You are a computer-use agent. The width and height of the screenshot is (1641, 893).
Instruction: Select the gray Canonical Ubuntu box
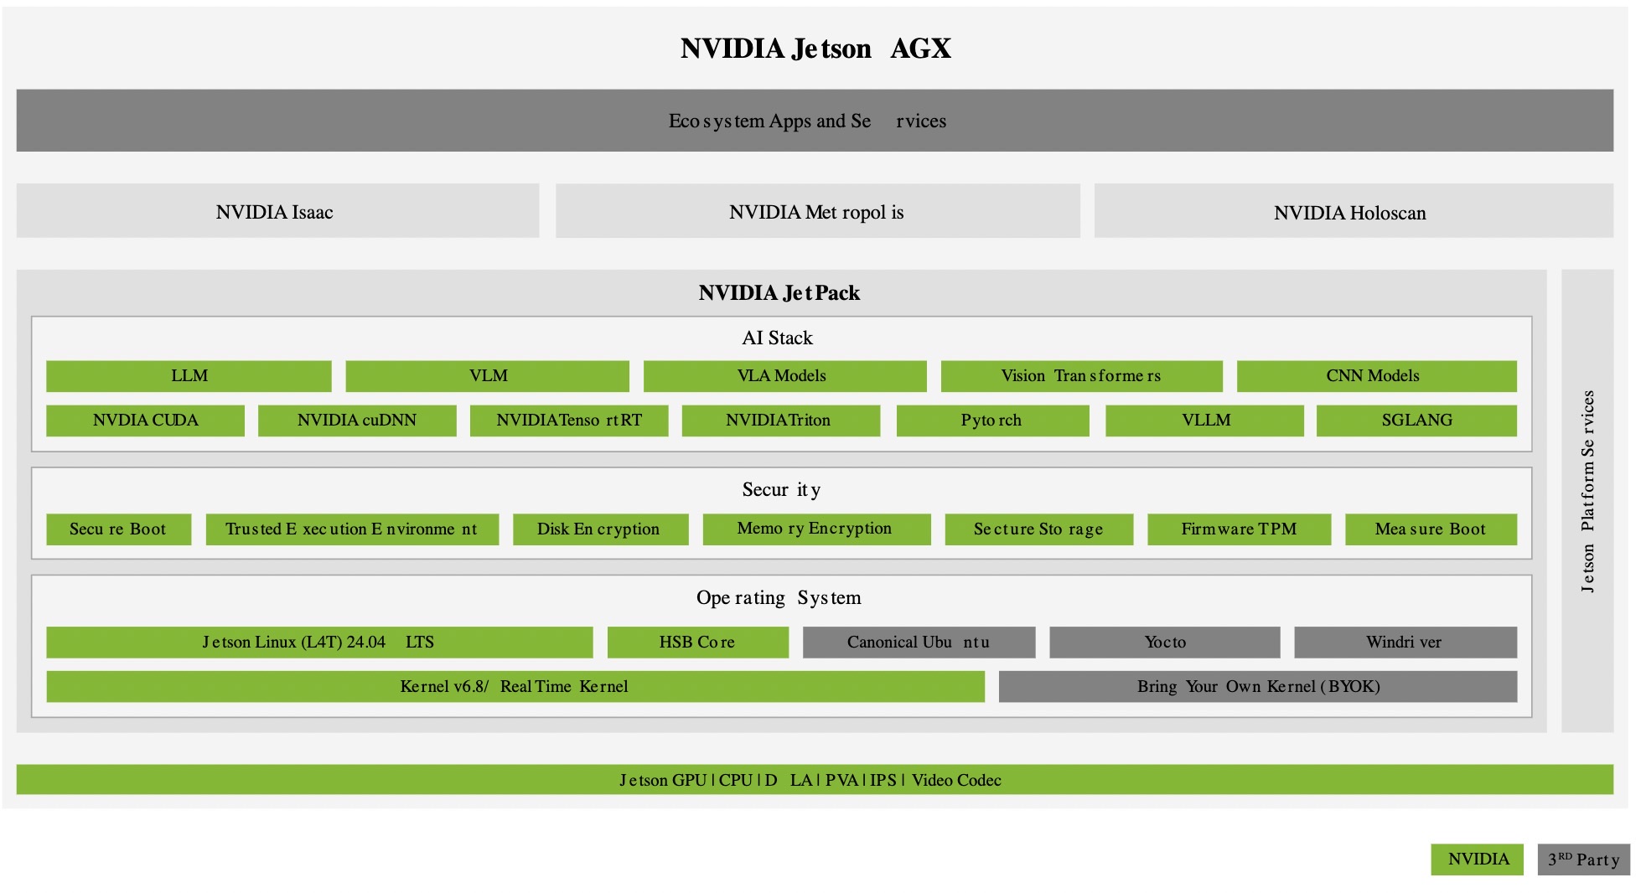coord(919,643)
